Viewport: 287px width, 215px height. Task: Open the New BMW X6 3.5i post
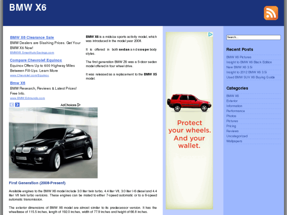coord(239,67)
